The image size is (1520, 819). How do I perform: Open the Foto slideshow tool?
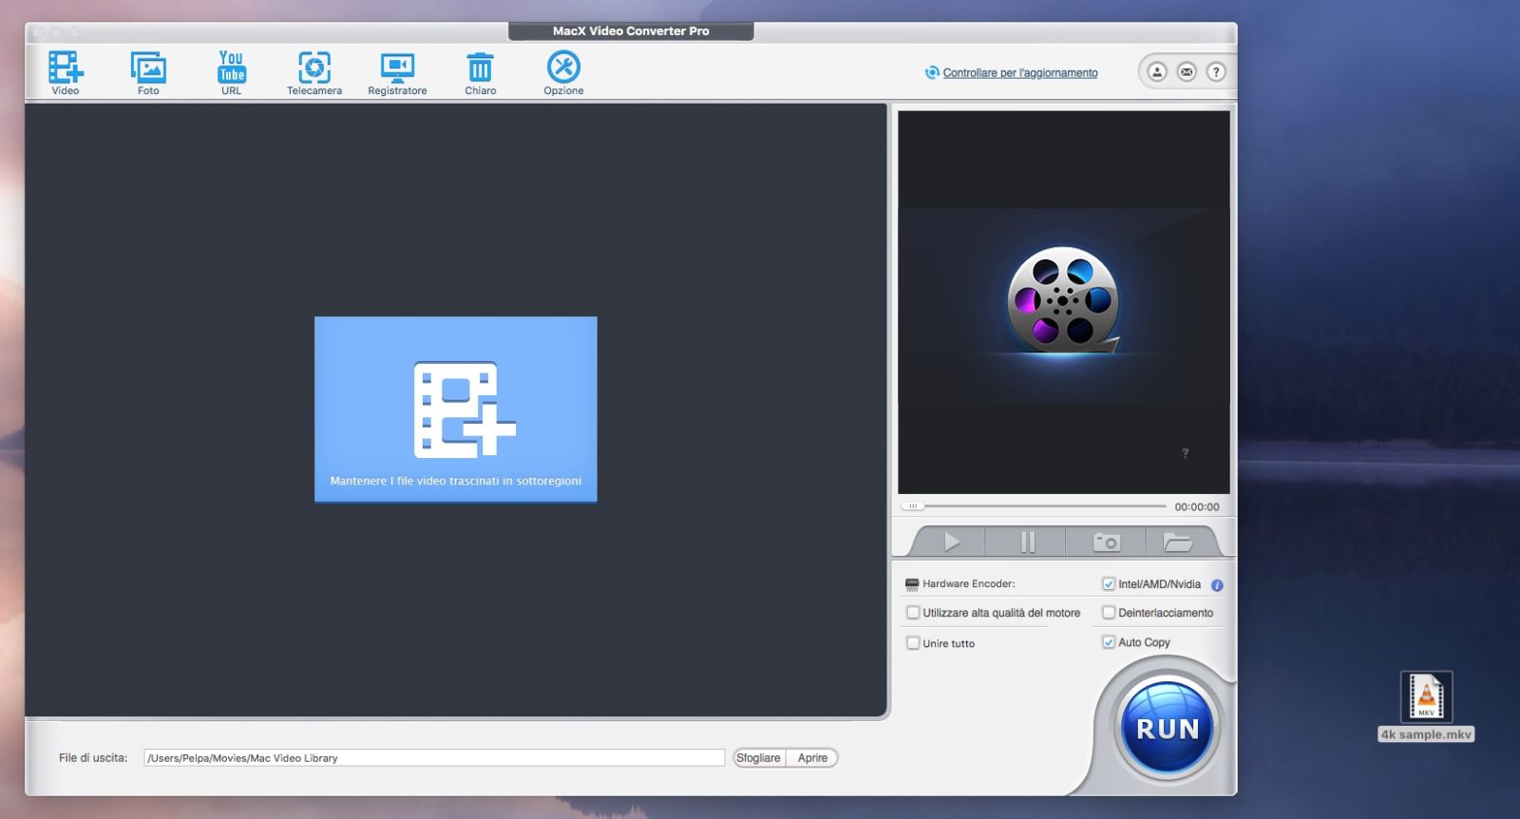tap(148, 68)
